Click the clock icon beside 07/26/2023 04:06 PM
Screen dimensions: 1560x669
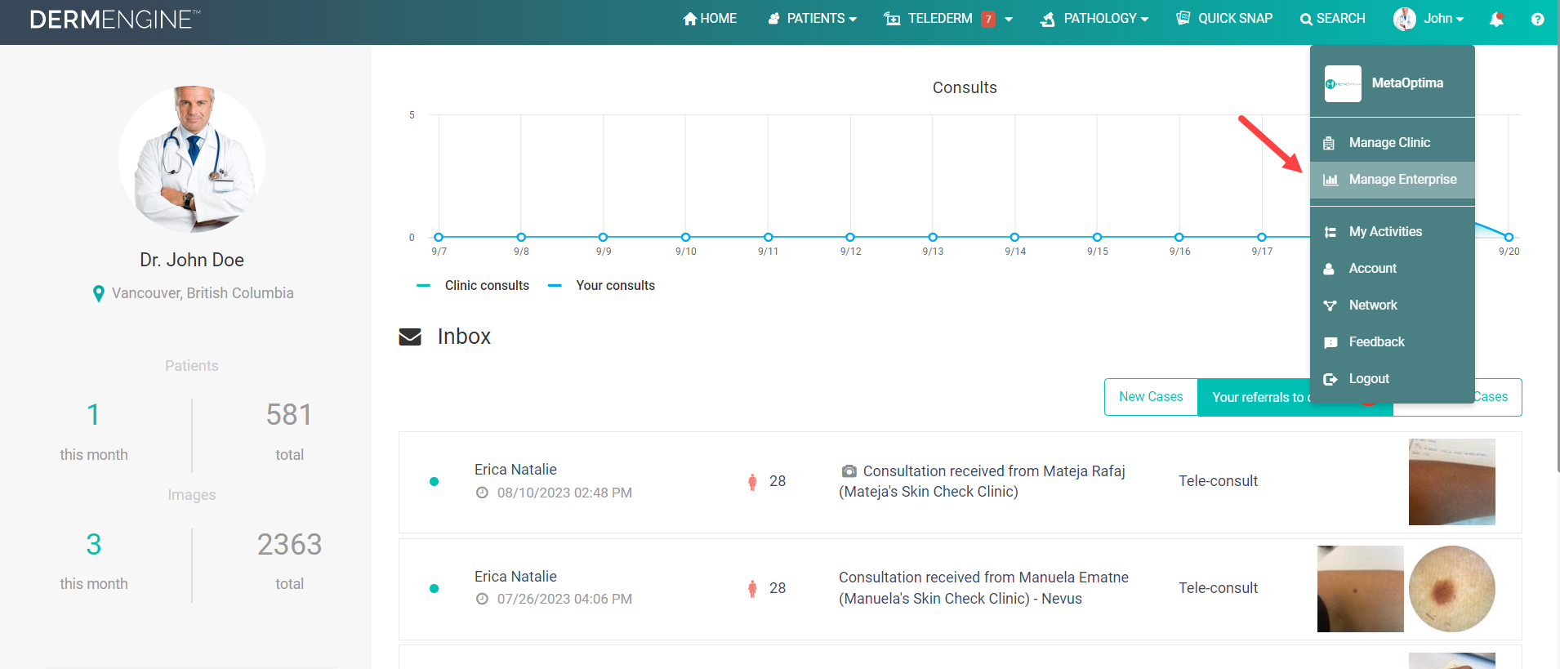coord(482,599)
